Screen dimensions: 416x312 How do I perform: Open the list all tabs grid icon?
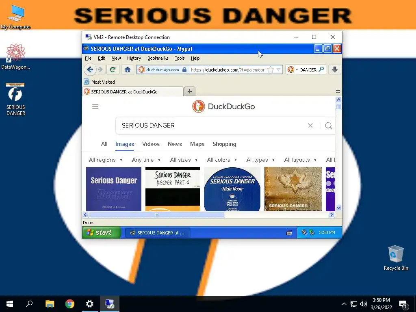[338, 91]
